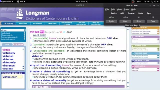160x90 pixels.
Task: Open the Thesaurus entry arrow
Action: (x=158, y=39)
